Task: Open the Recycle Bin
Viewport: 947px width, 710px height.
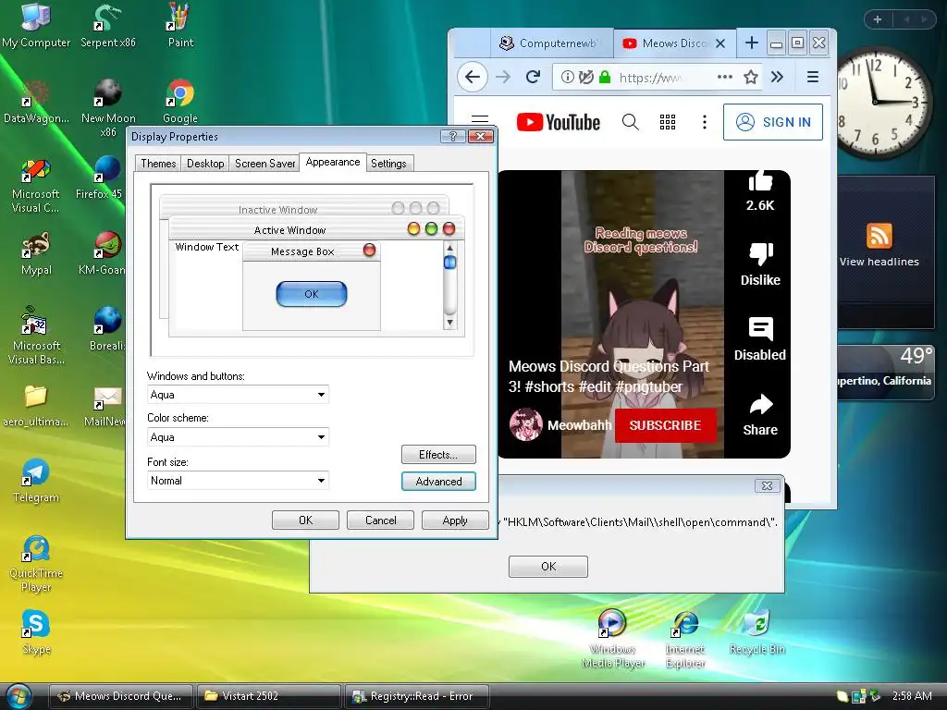Action: [x=756, y=632]
